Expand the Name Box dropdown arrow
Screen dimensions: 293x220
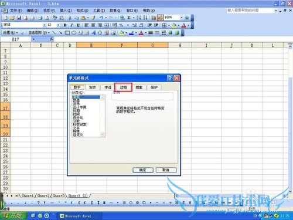[x=33, y=39]
